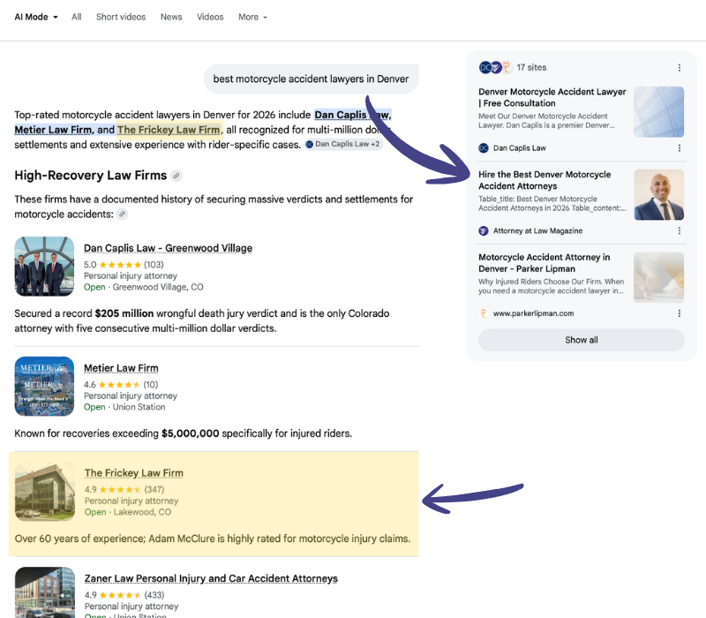
Task: Click 4.9 rating with 347 reviews
Action: (124, 489)
